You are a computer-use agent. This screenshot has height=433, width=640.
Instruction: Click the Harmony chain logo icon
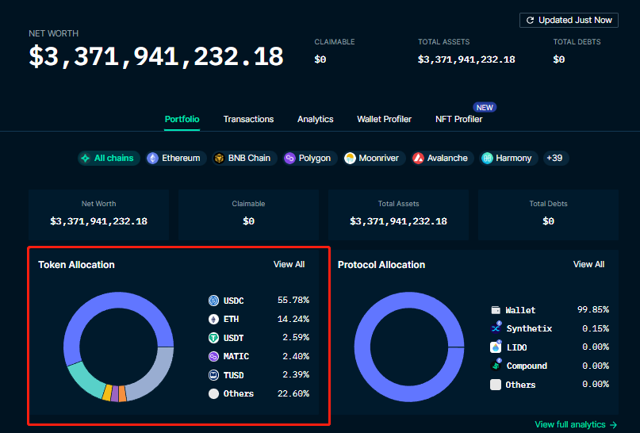point(487,159)
